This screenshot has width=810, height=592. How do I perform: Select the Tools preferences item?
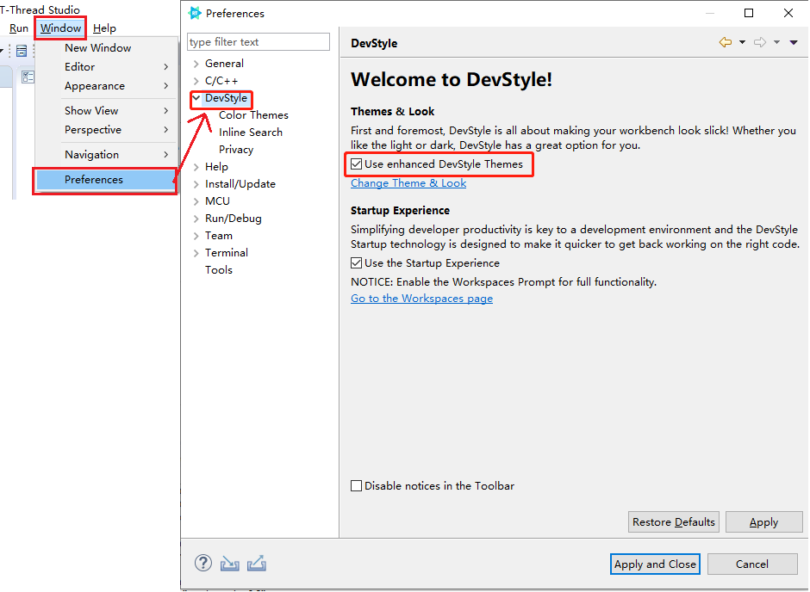(219, 270)
